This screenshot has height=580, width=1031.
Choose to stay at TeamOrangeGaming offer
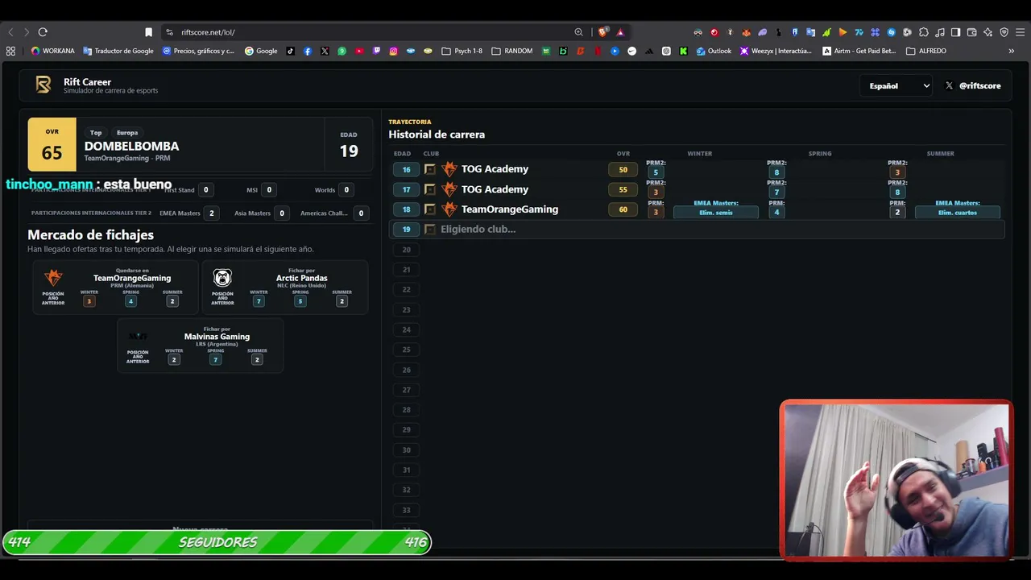[115, 288]
